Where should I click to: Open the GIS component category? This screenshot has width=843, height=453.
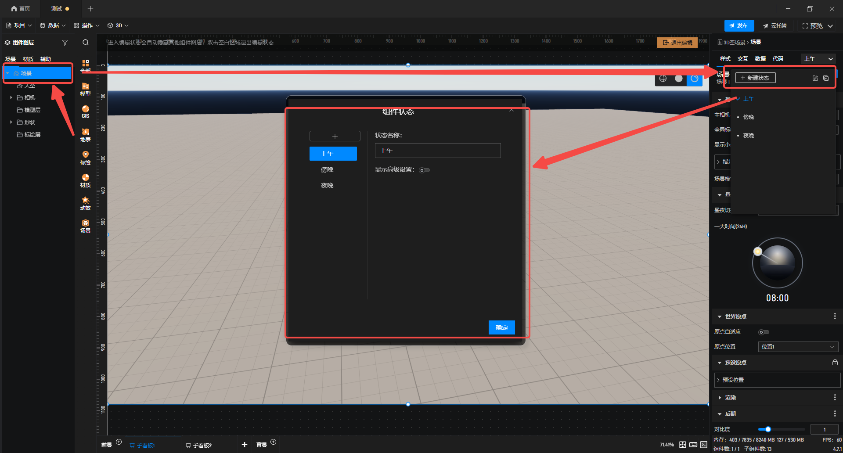(x=85, y=111)
